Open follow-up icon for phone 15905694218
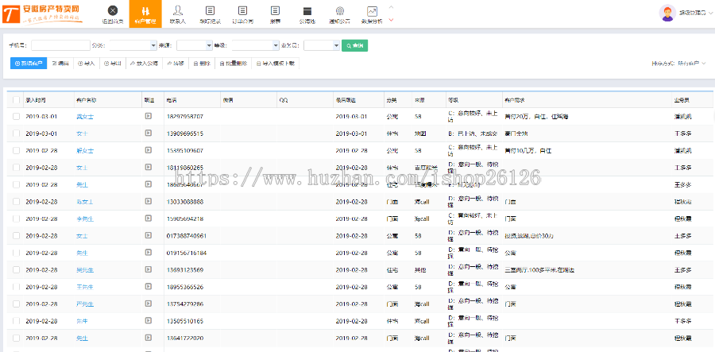Screen dimensions: 715x352 tap(149, 219)
